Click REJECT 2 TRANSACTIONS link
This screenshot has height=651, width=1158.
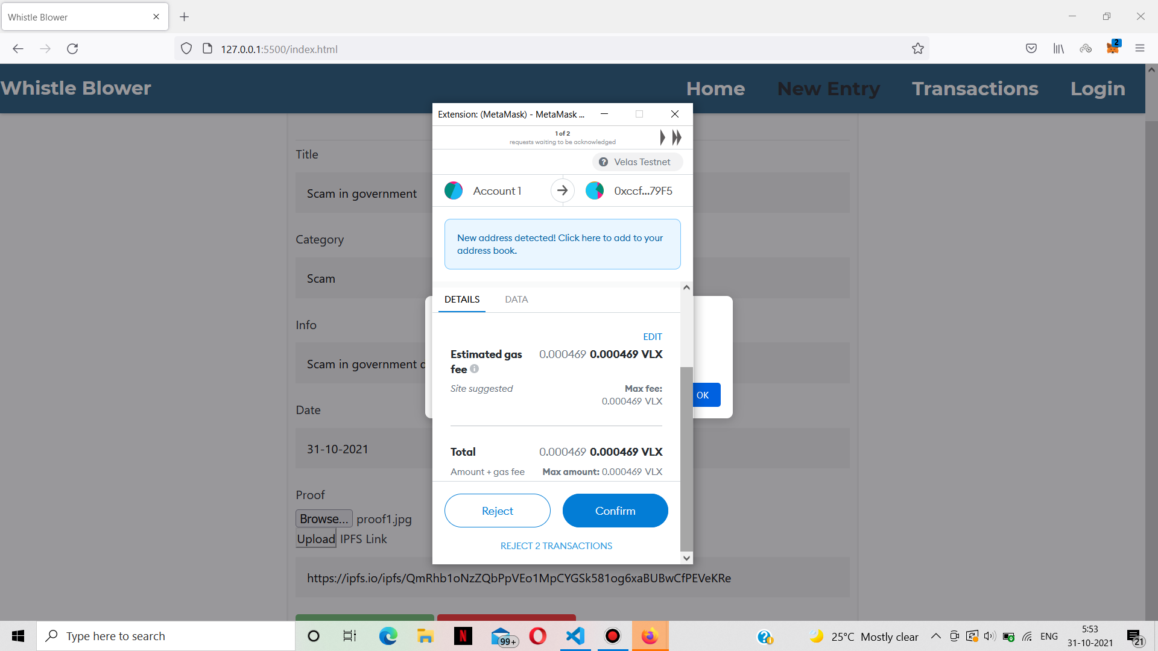(x=556, y=546)
